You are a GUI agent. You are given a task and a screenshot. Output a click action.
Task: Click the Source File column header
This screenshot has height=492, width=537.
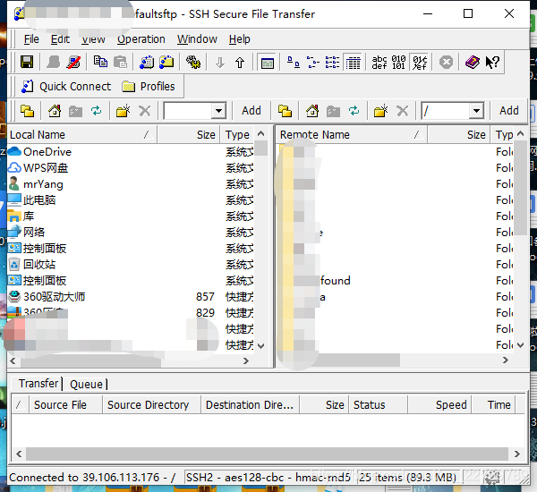pos(65,404)
